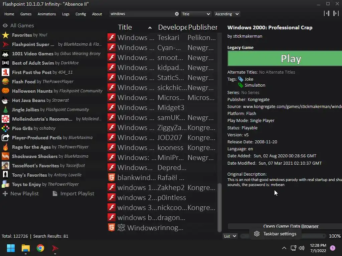Screen dimensions: 342x256
Task: Select the Pico Gr8s colorful icon
Action: (5, 128)
